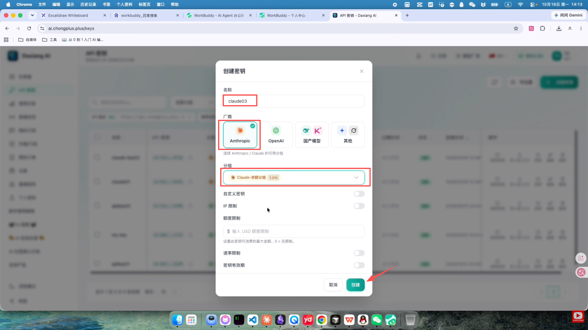The height and width of the screenshot is (330, 588).
Task: Switch to Excalidraw Whiteboard tab
Action: coord(73,15)
